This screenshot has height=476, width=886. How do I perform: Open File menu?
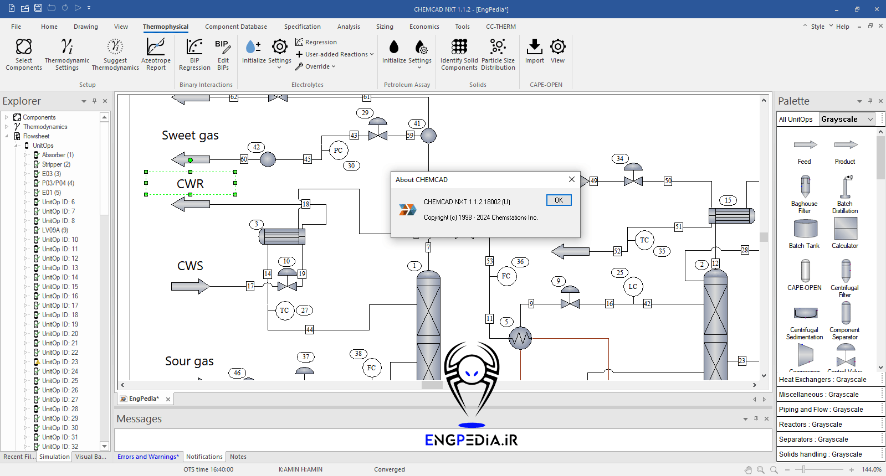16,27
